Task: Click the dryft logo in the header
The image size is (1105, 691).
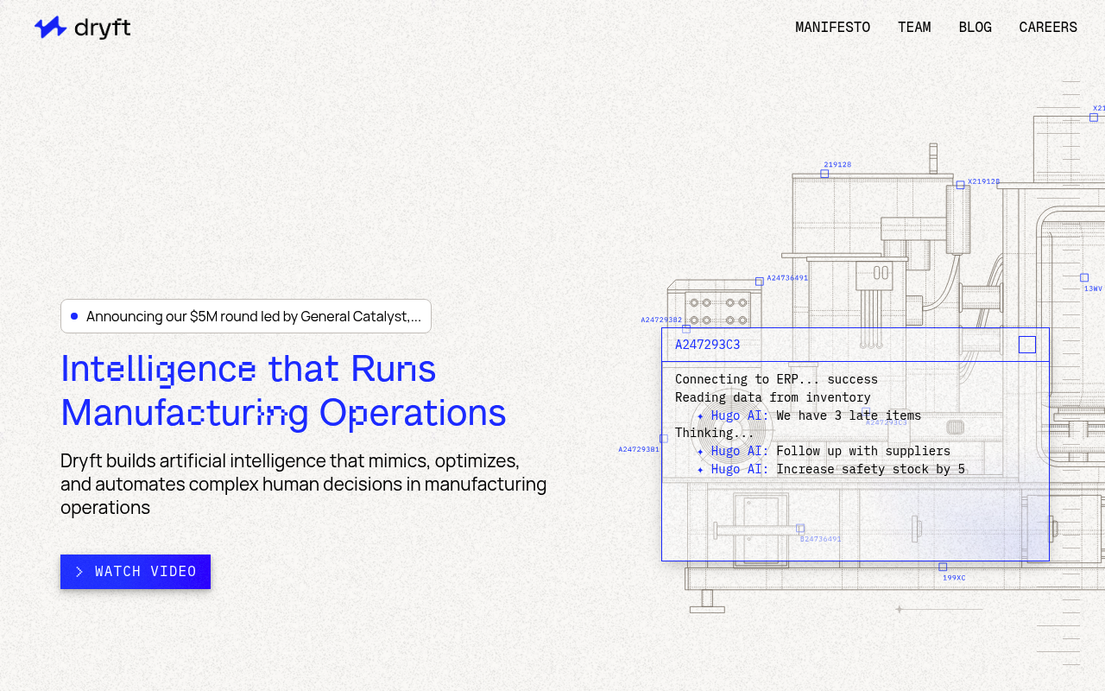Action: (83, 28)
